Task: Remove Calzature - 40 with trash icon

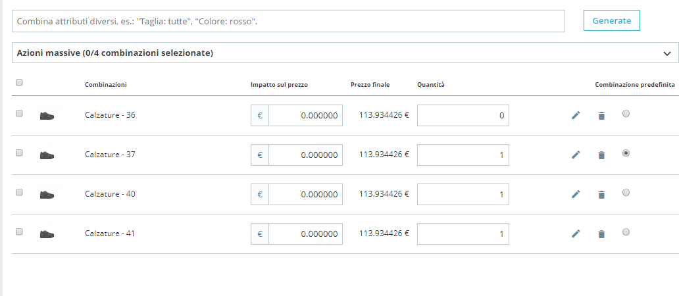Action: (601, 195)
